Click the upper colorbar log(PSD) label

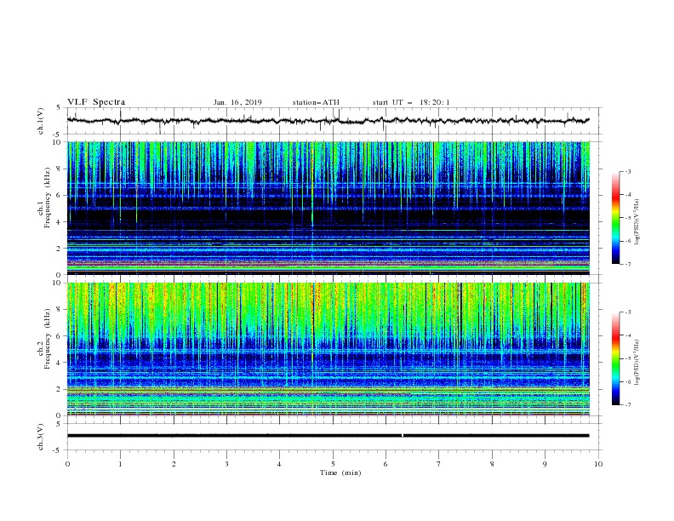[x=637, y=222]
